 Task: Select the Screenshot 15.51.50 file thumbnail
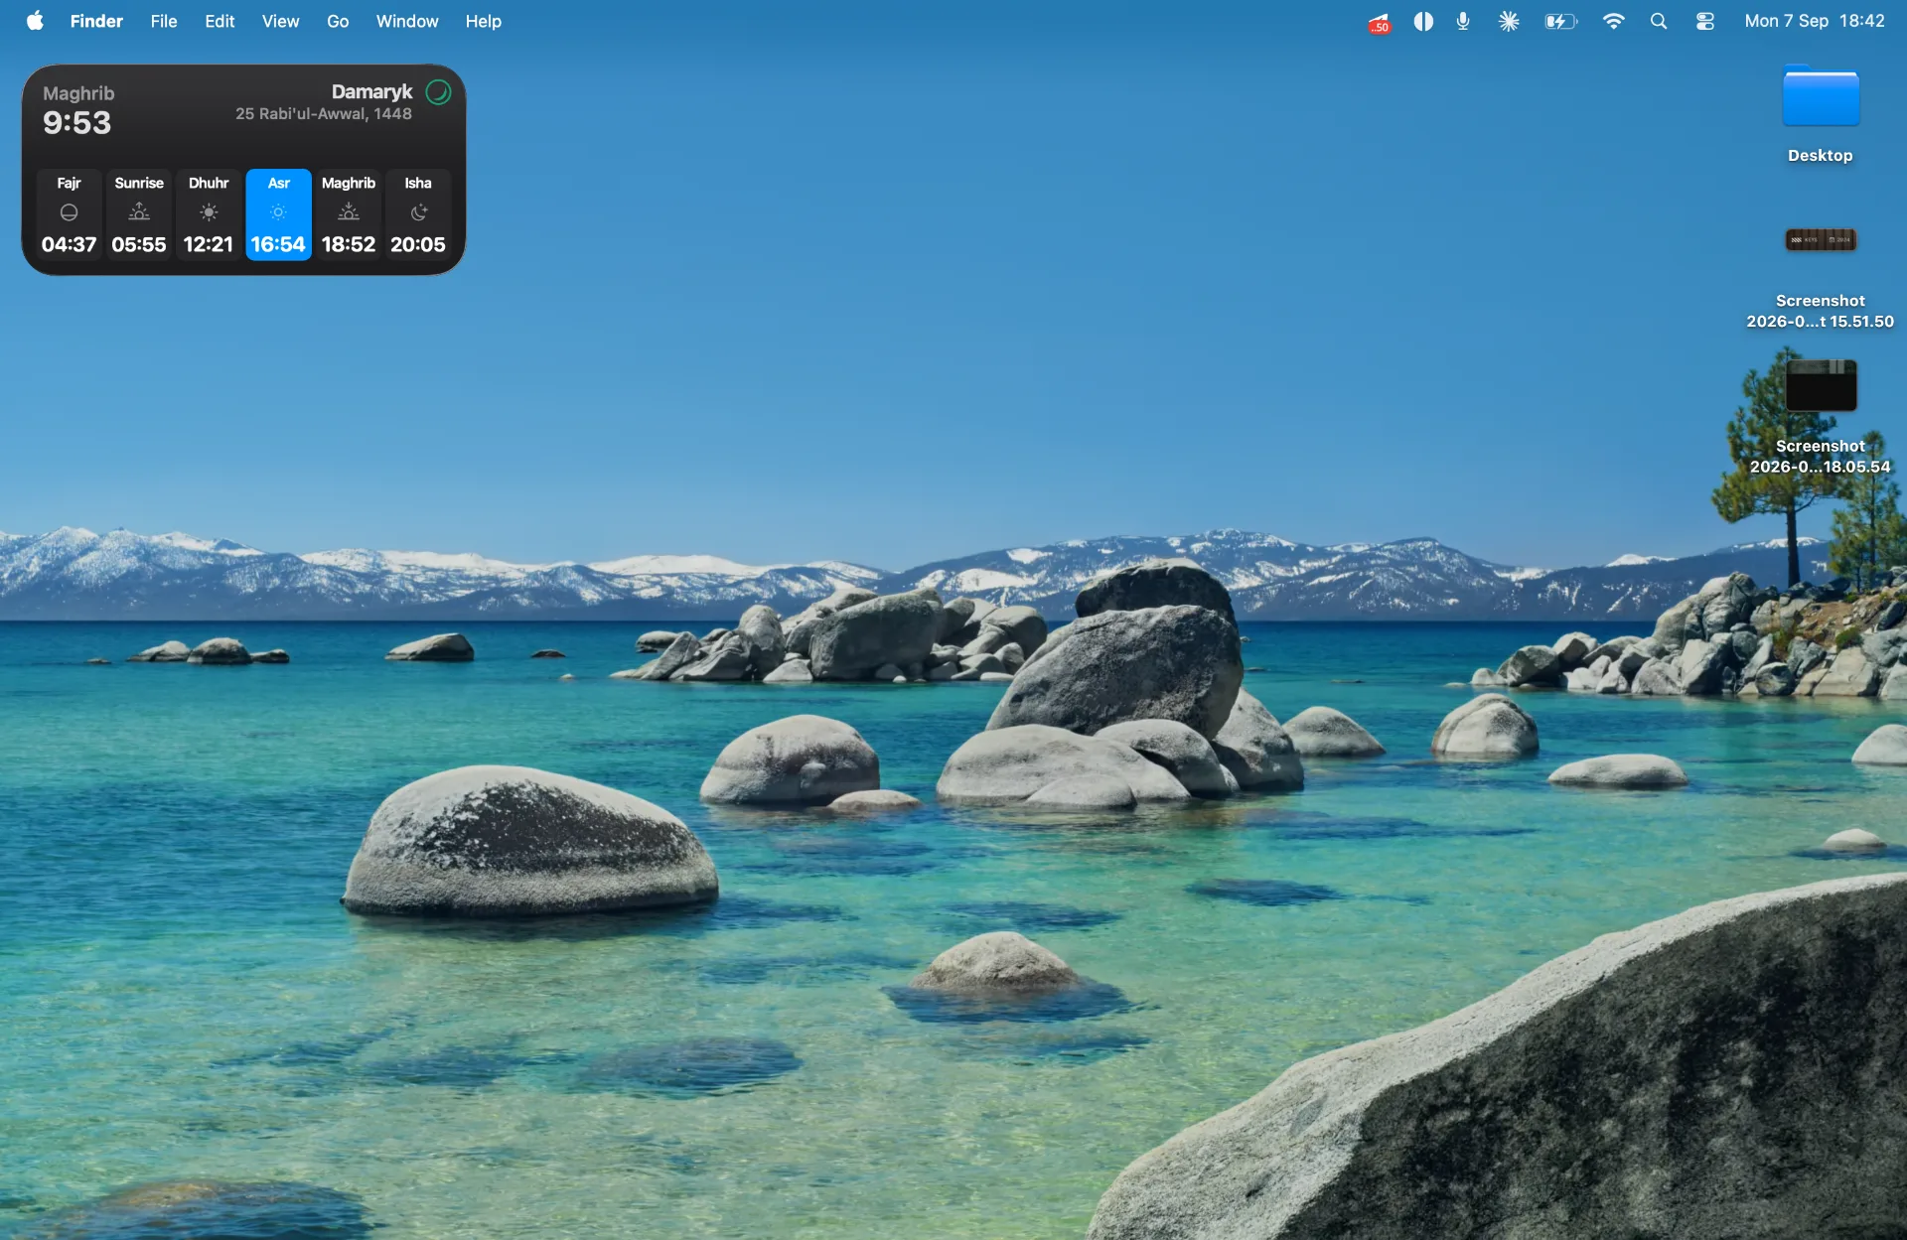pyautogui.click(x=1821, y=239)
